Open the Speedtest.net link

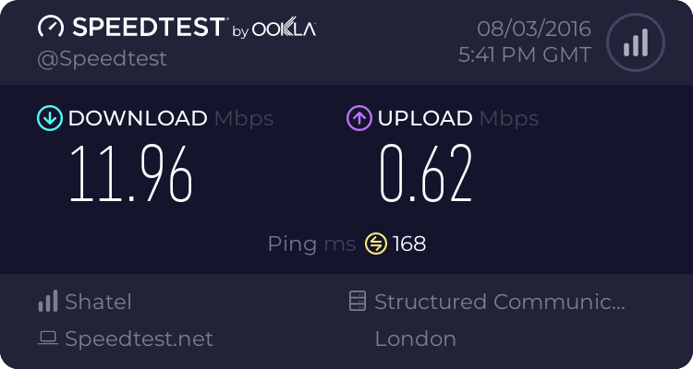coord(139,339)
